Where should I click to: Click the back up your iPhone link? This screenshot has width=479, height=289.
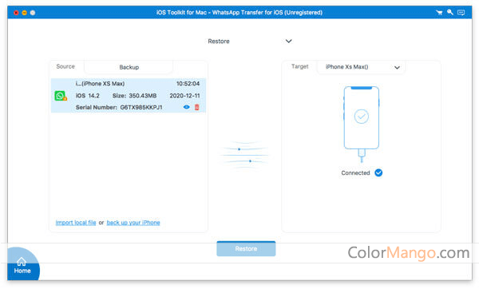pyautogui.click(x=133, y=223)
